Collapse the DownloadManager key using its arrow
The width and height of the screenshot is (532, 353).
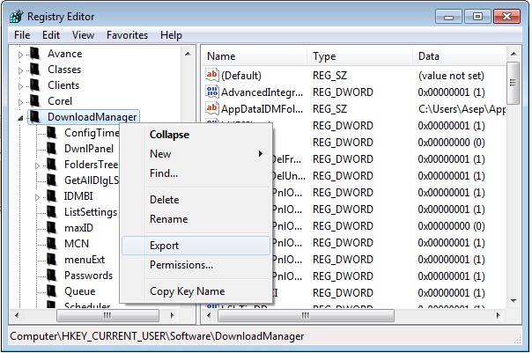pos(20,118)
